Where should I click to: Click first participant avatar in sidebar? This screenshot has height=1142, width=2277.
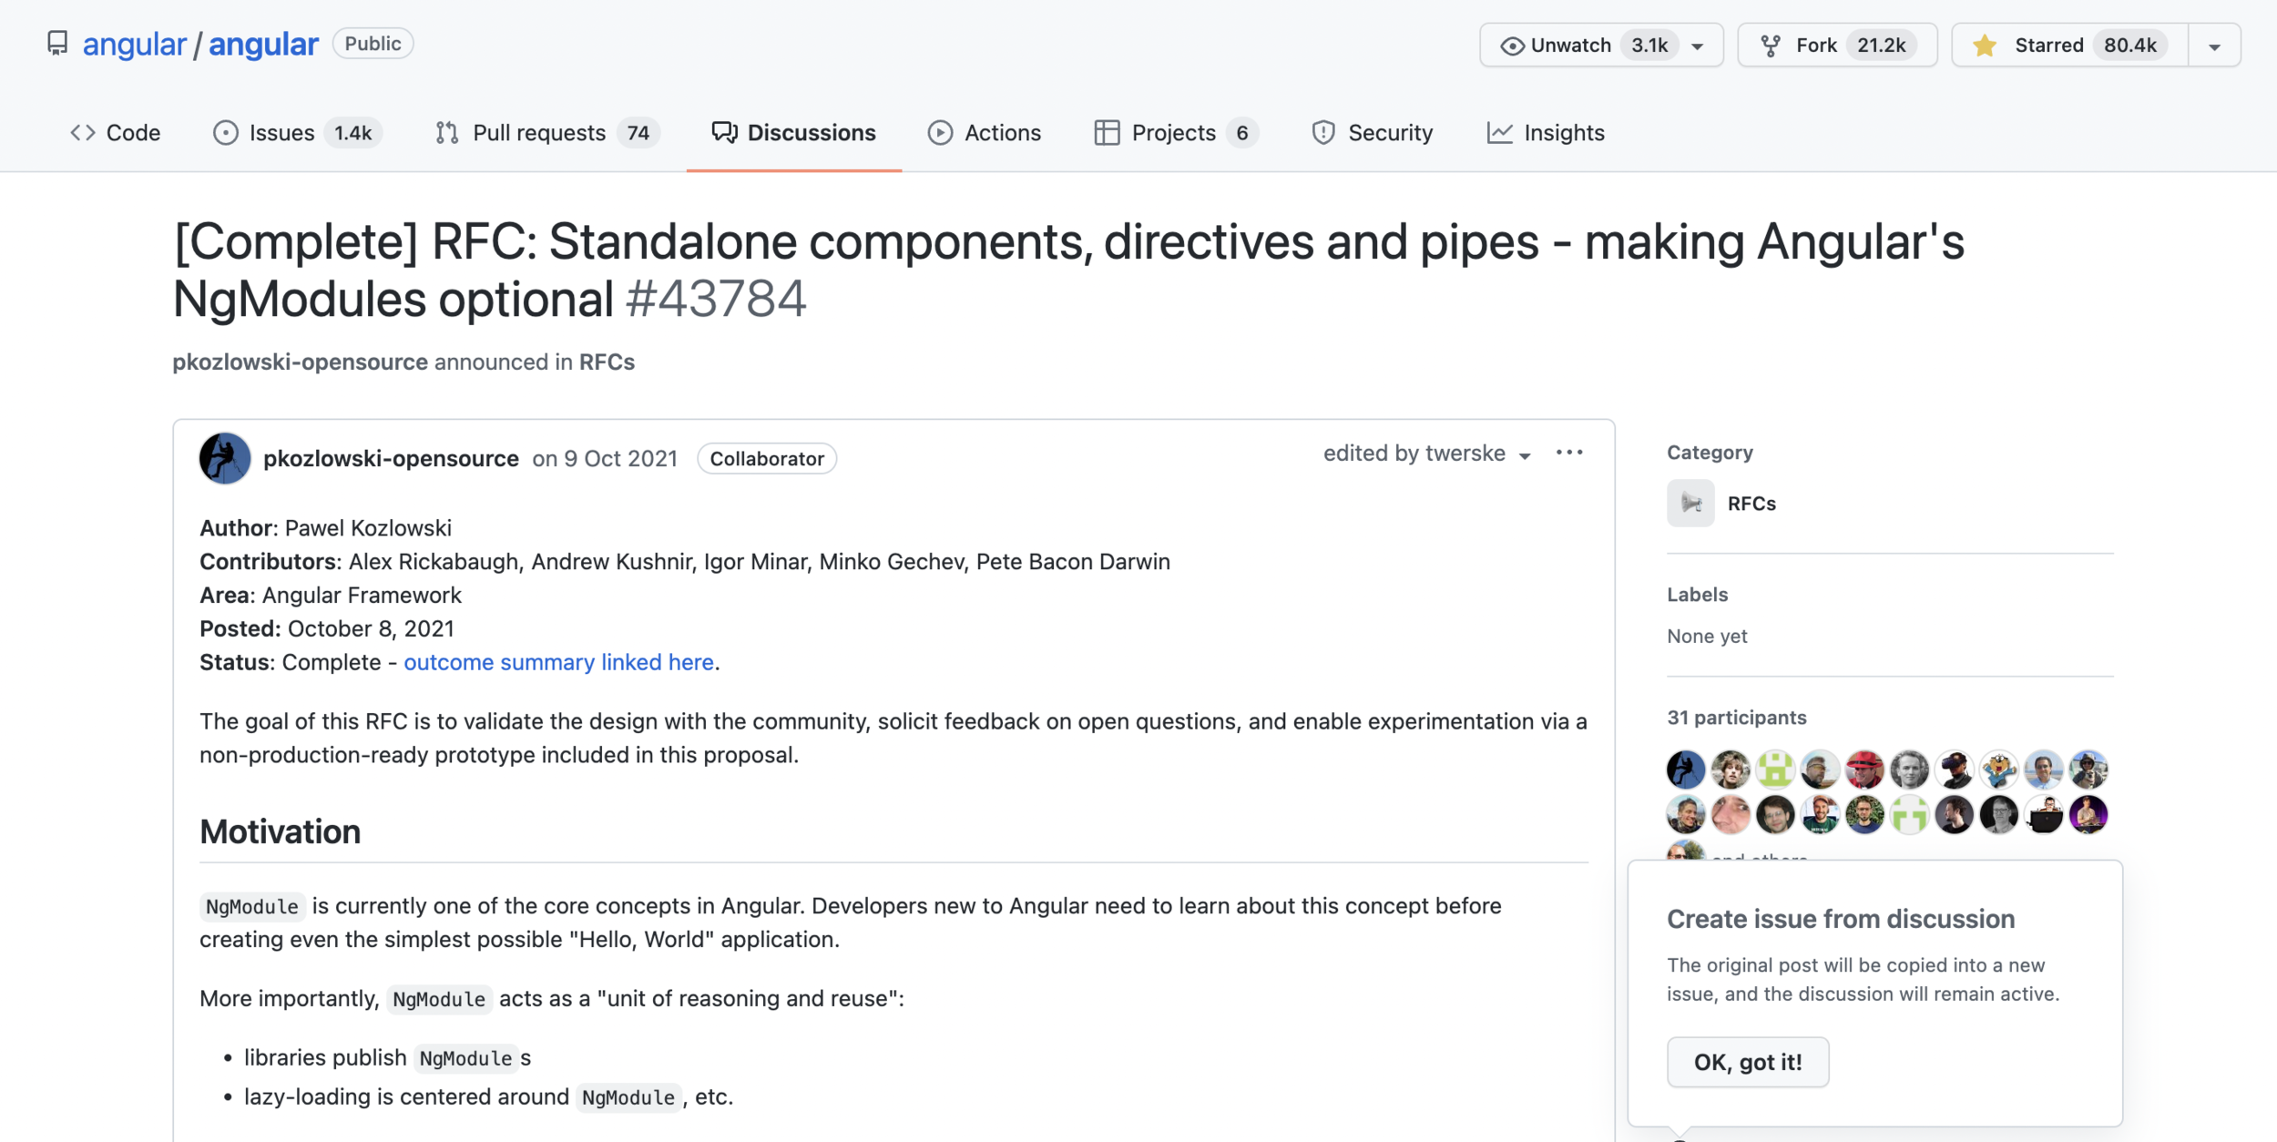(x=1686, y=770)
